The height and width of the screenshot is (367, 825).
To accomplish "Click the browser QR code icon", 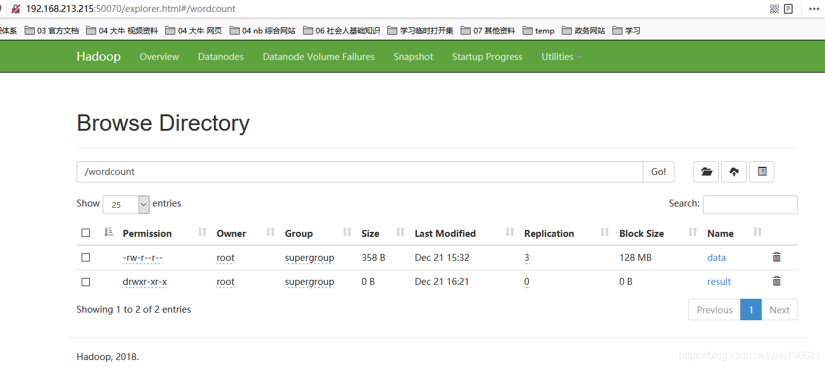I will pyautogui.click(x=774, y=9).
